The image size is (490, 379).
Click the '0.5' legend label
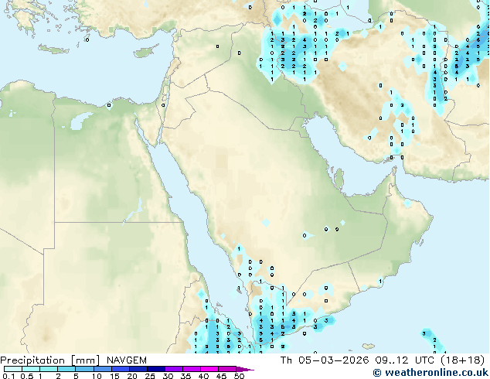(26, 376)
